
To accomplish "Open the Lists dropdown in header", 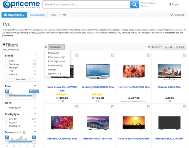I will [x=145, y=6].
